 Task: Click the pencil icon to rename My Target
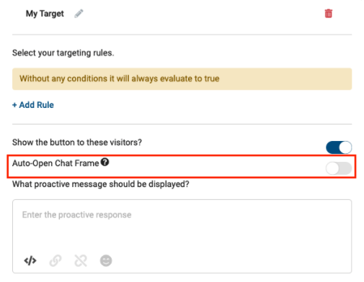(79, 14)
